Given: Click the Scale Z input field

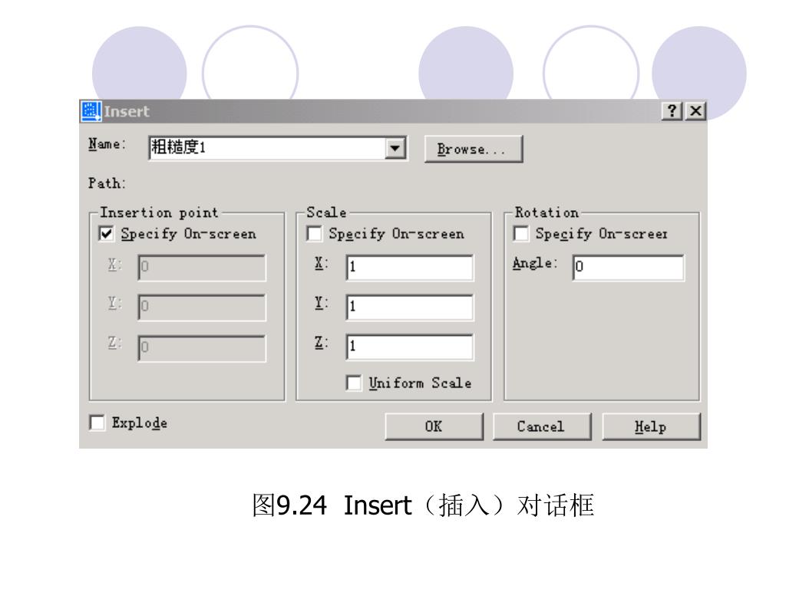Looking at the screenshot, I should [410, 347].
